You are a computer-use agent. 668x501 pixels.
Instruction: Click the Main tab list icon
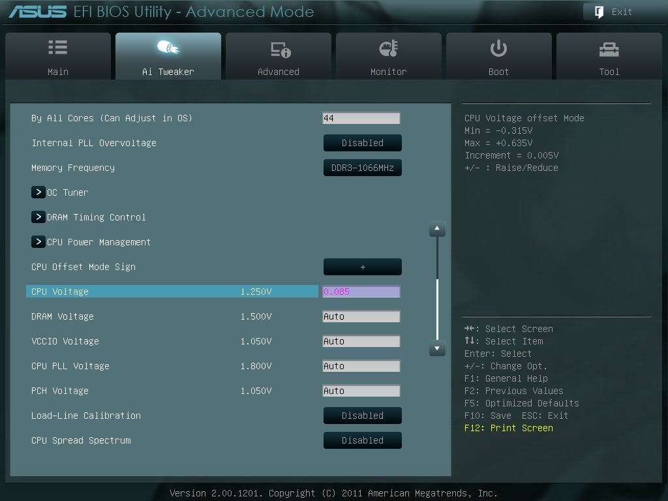pos(57,47)
